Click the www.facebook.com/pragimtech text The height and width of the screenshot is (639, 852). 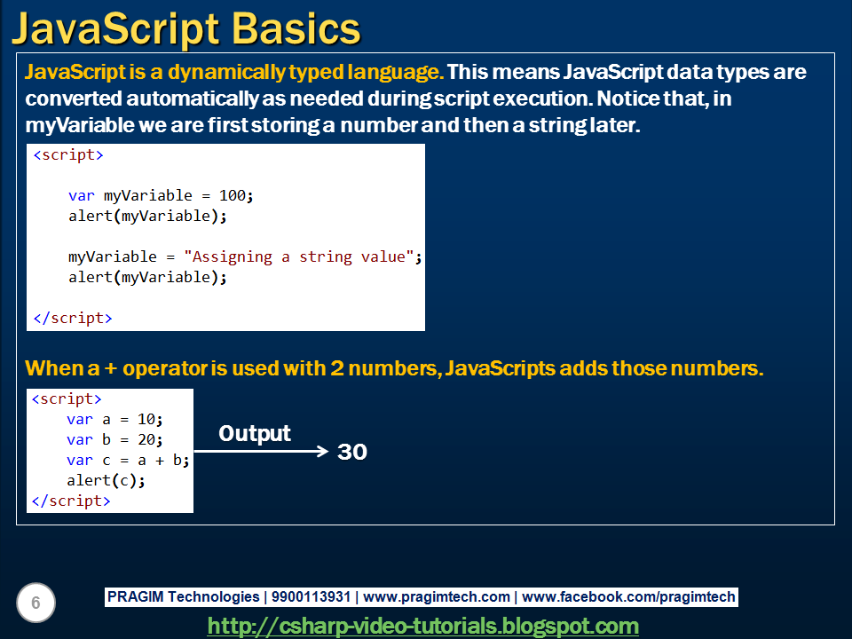pos(628,596)
